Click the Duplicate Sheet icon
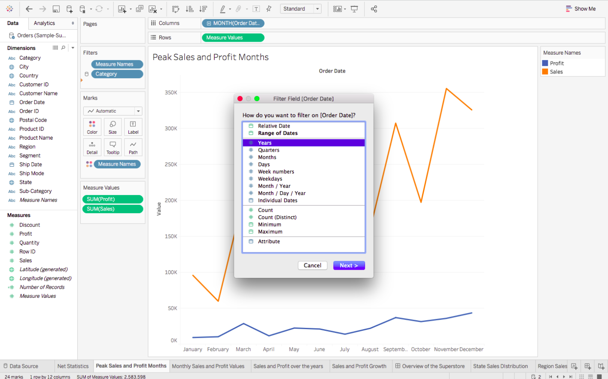Image resolution: width=608 pixels, height=379 pixels. point(140,9)
